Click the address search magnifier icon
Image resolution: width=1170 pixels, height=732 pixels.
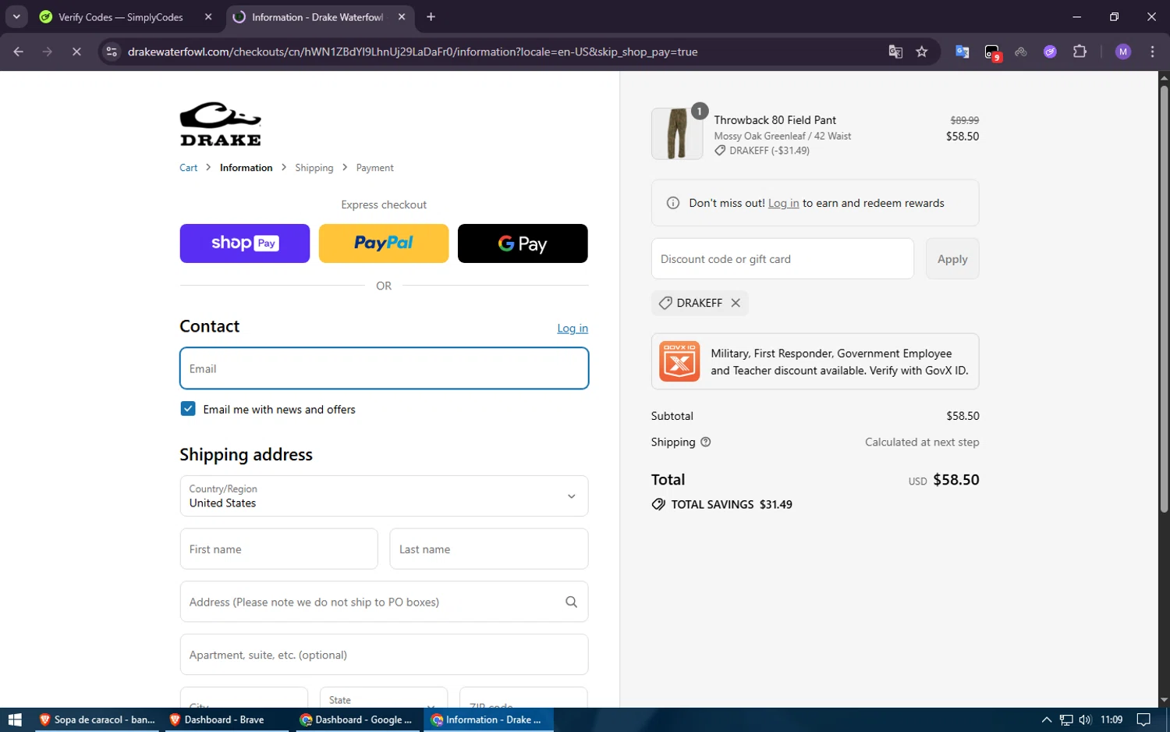point(571,602)
